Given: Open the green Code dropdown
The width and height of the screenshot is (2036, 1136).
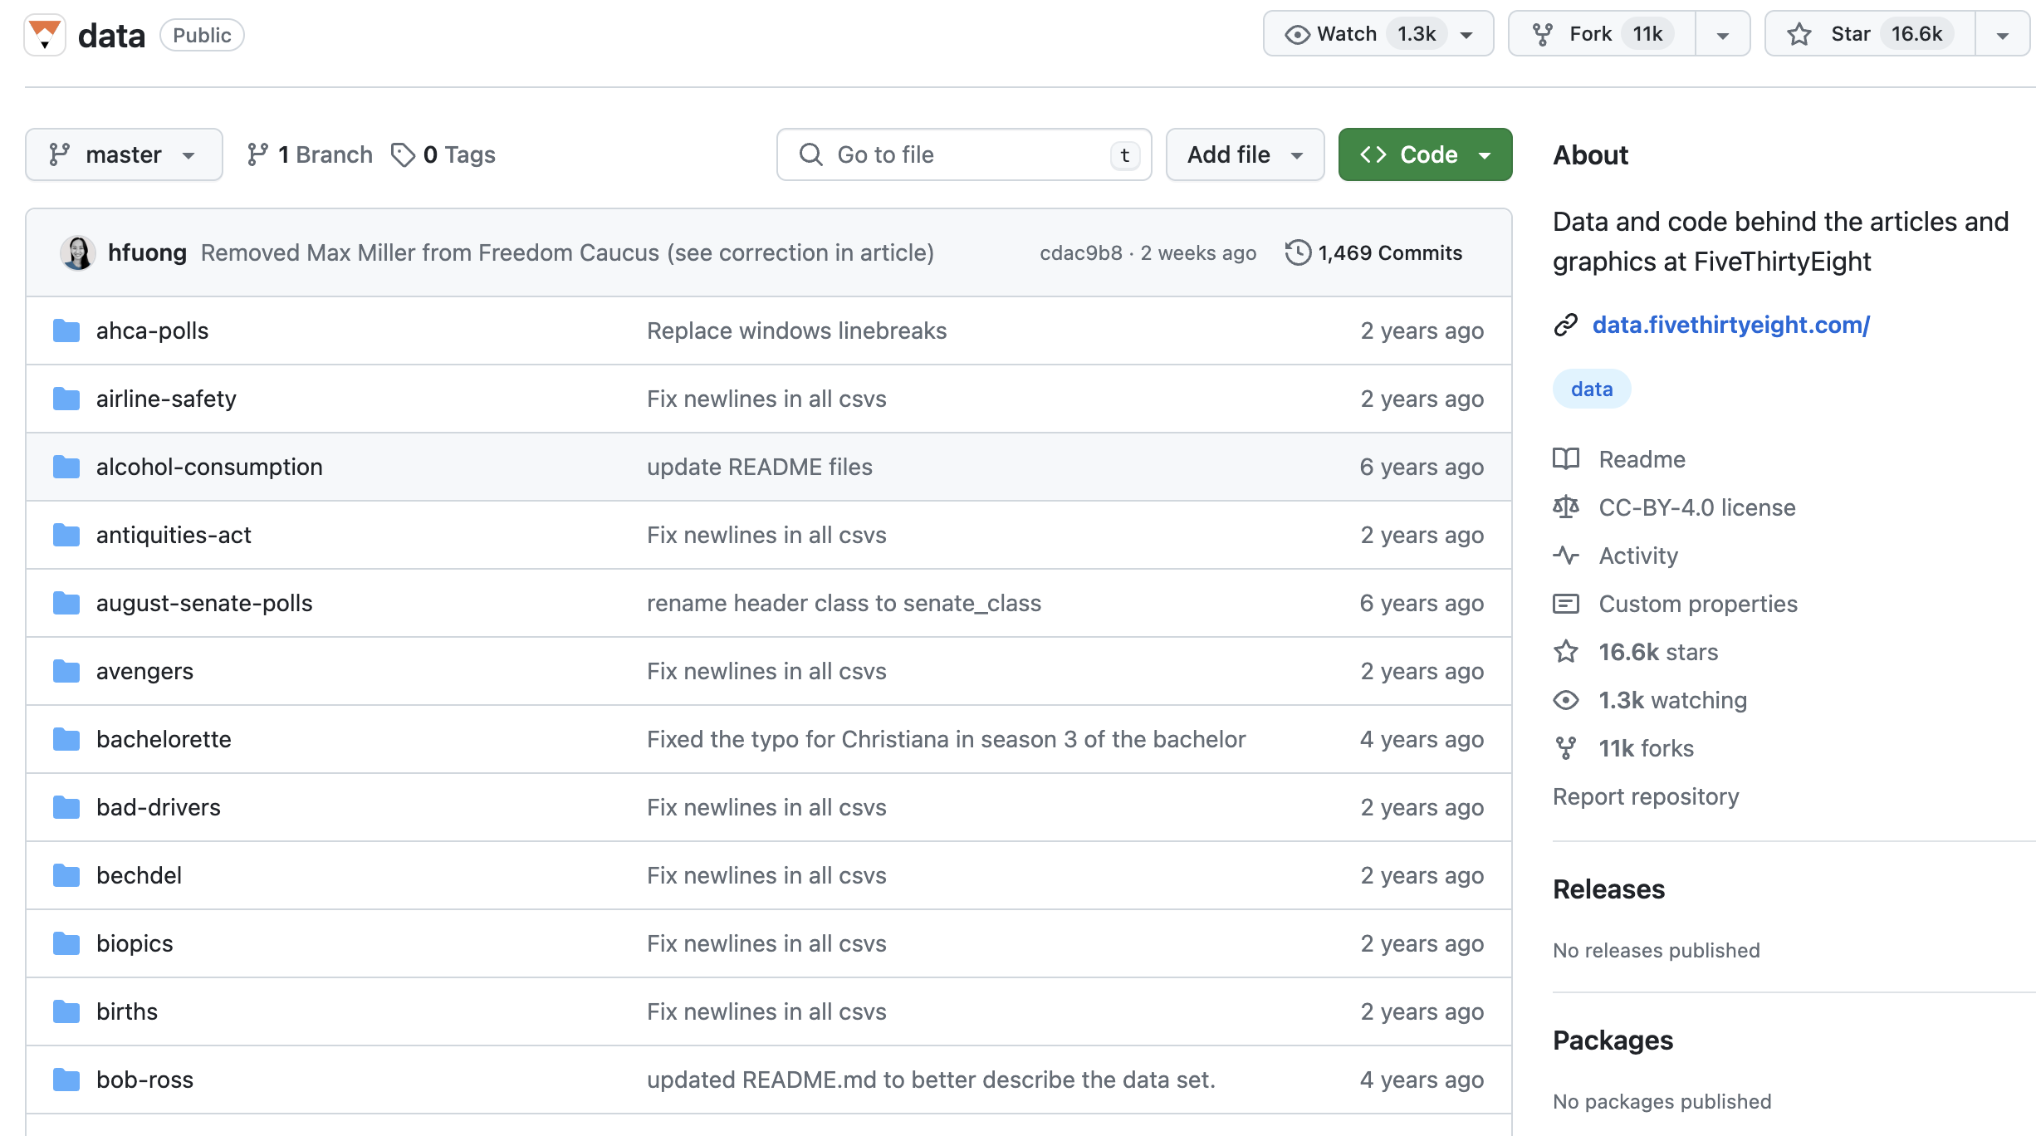Looking at the screenshot, I should 1423,154.
